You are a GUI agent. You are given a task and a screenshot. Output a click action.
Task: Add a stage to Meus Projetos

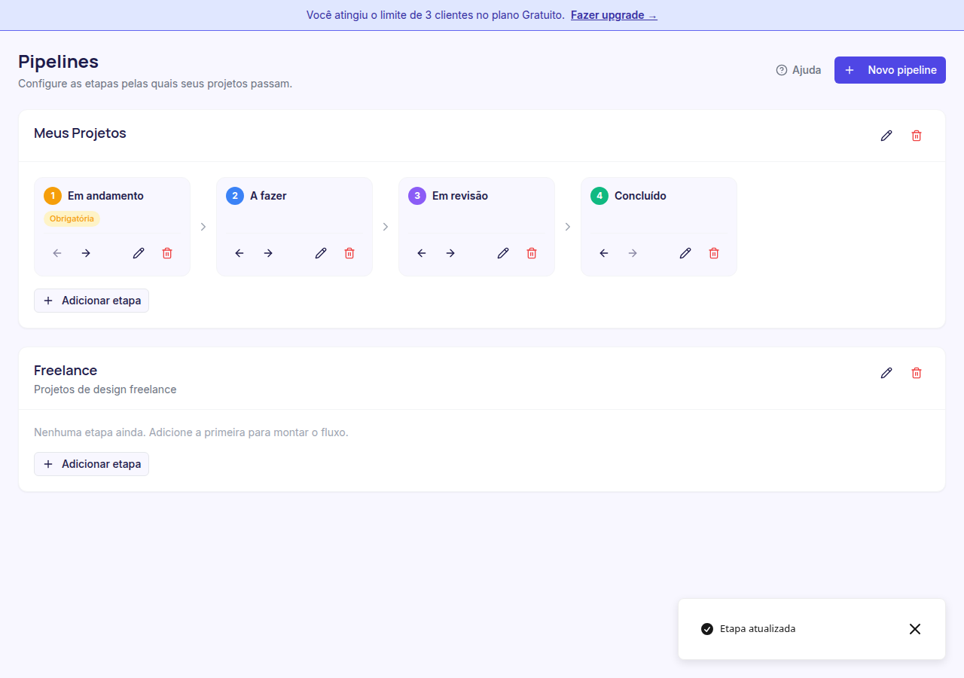pos(92,301)
